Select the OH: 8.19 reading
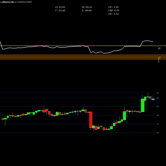 tap(114, 11)
